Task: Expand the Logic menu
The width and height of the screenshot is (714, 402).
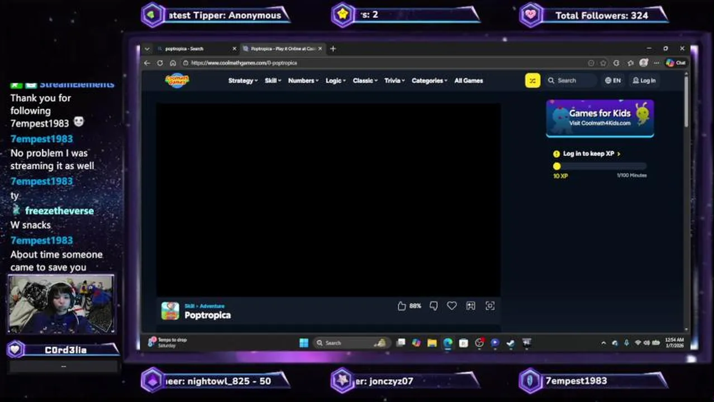Action: coord(336,80)
